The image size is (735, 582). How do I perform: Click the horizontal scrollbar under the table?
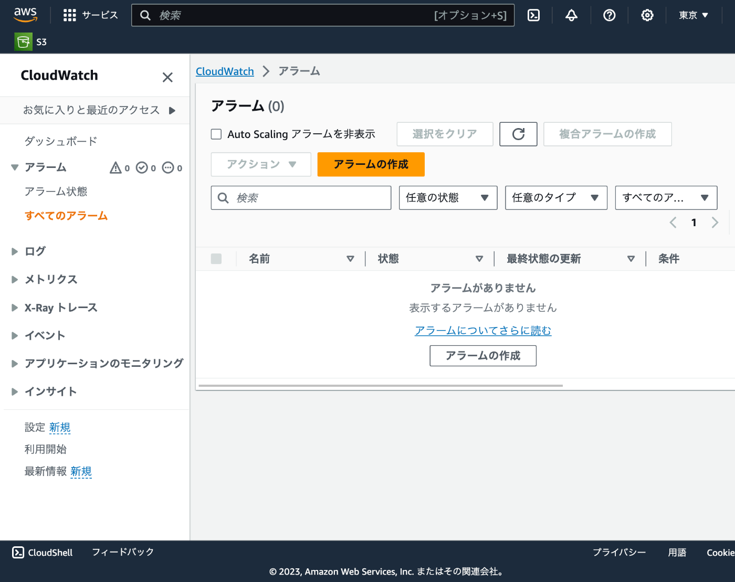381,386
